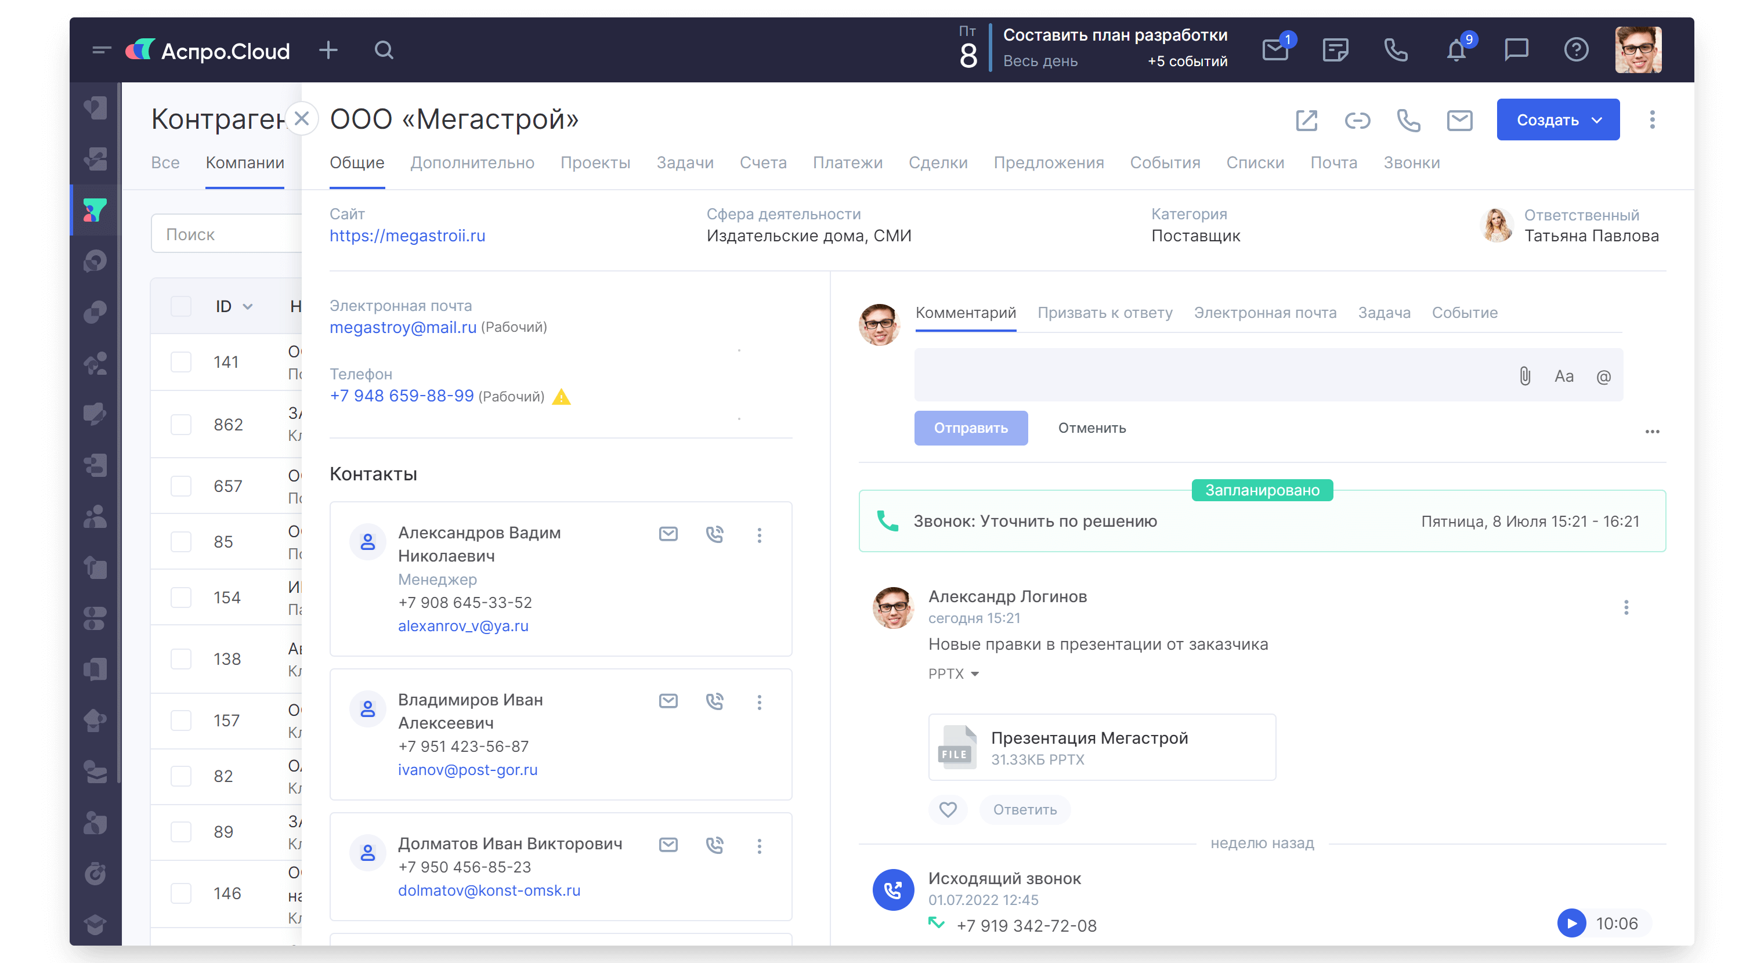Screen dimensions: 1764x963
Task: Open company card in new window icon
Action: (1307, 121)
